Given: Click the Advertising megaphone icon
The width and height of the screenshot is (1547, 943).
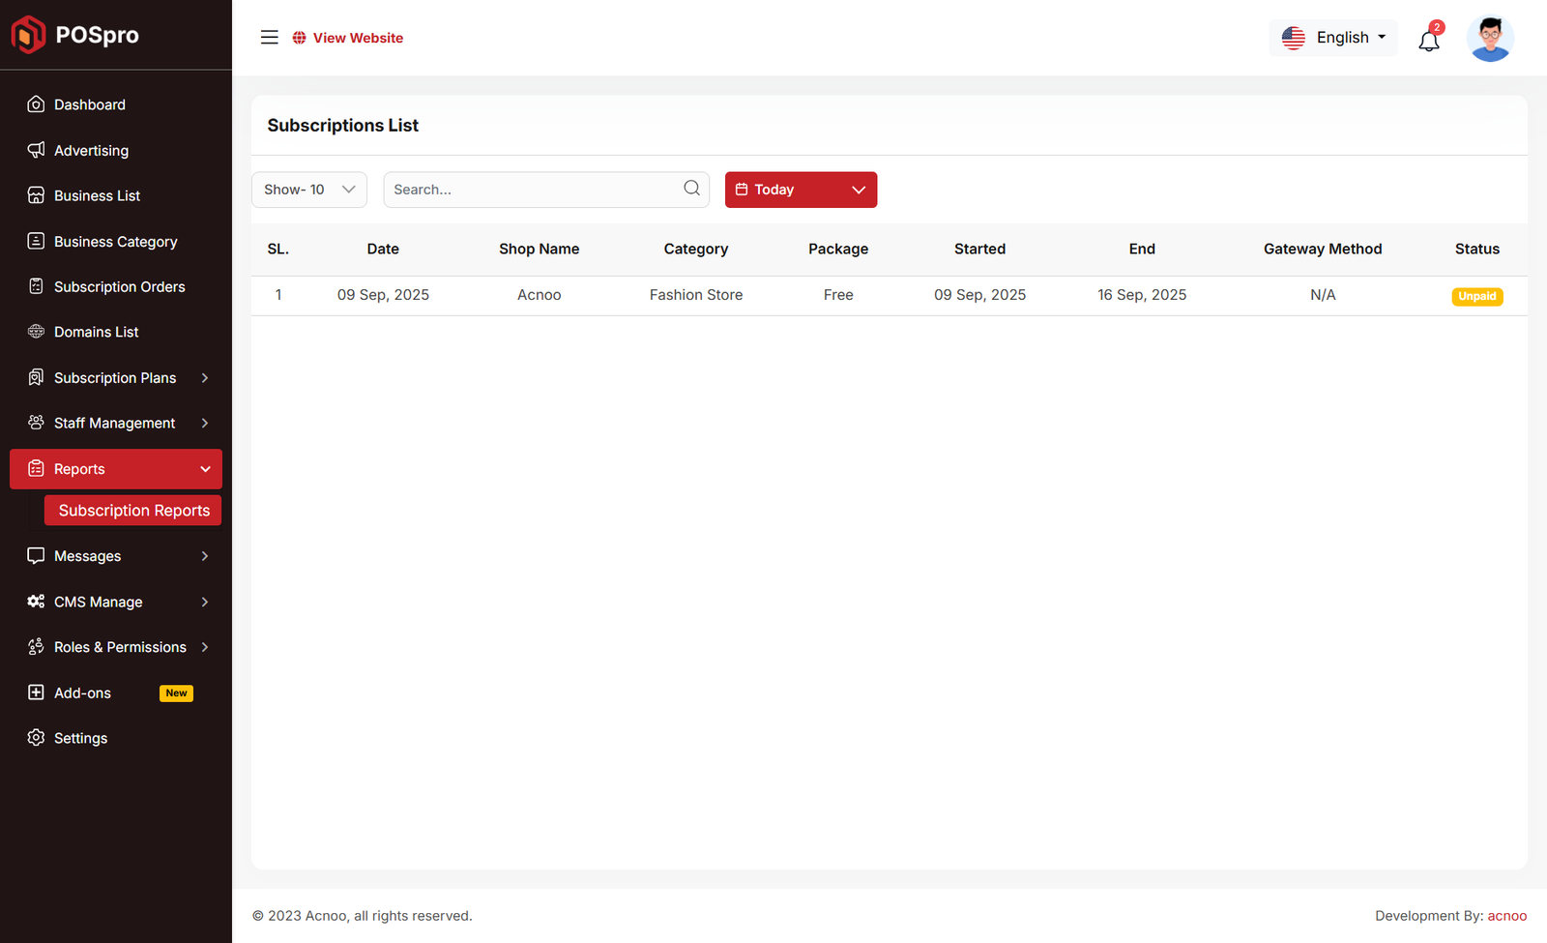Looking at the screenshot, I should (x=36, y=150).
